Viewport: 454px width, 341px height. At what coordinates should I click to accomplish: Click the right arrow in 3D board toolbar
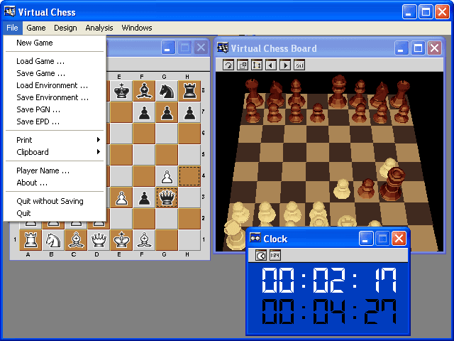click(285, 65)
